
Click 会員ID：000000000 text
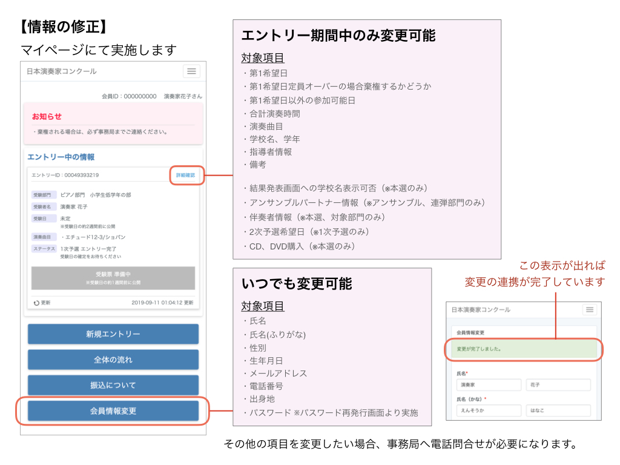tap(129, 96)
